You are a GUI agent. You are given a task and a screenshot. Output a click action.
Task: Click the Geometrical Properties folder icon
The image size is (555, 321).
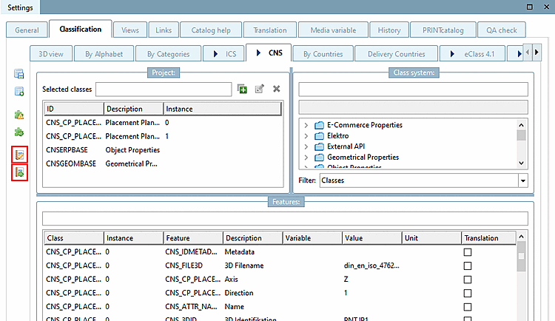point(319,157)
